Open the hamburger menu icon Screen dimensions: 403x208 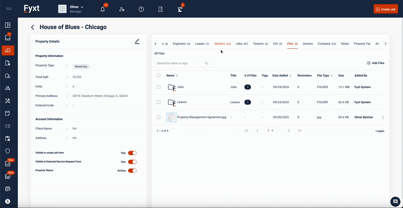click(9, 9)
